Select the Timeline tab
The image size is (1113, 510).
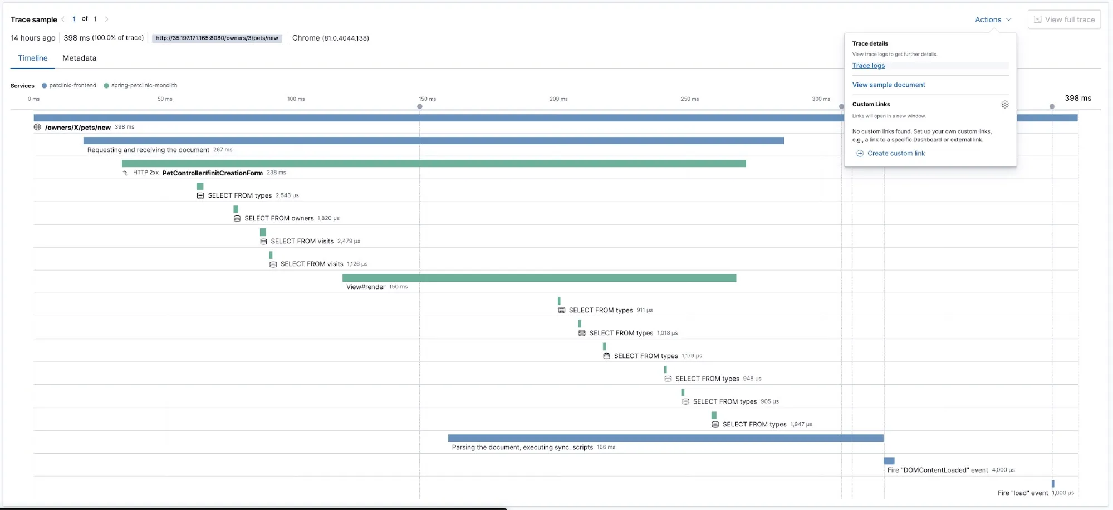tap(33, 58)
